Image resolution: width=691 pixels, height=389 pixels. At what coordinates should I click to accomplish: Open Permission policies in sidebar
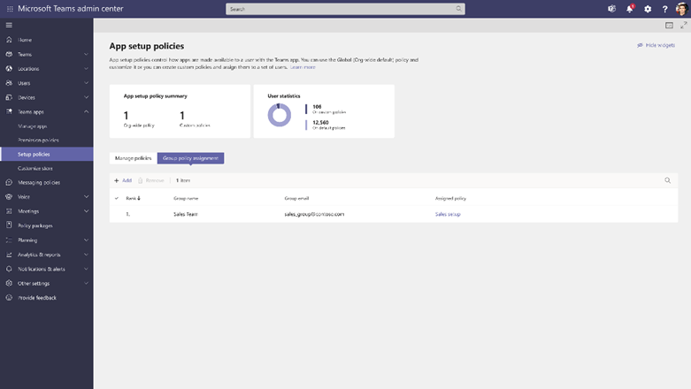tap(38, 140)
